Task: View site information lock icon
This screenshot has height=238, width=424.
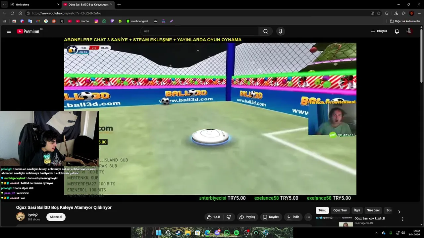Action: pyautogui.click(x=28, y=13)
